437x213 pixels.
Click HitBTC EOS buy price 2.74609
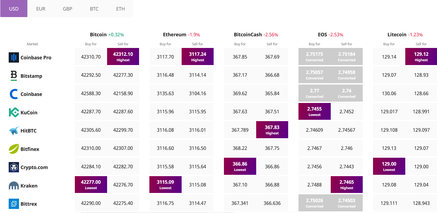(314, 130)
